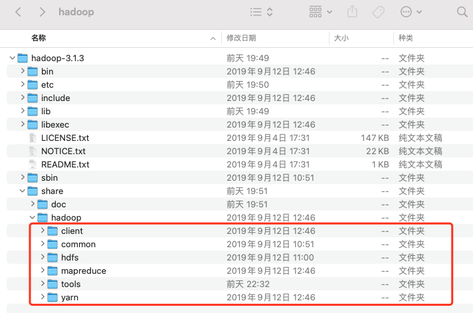
Task: Open the grouping options grid icon
Action: tap(316, 12)
